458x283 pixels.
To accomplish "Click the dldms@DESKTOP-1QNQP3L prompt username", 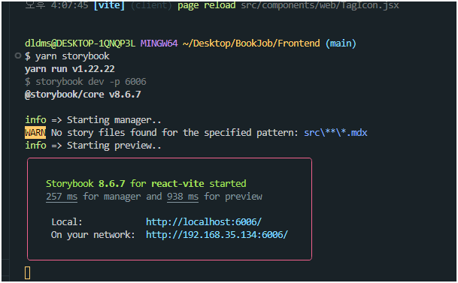I will tap(80, 44).
